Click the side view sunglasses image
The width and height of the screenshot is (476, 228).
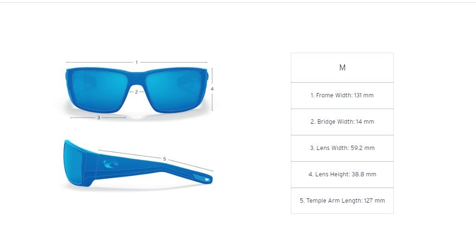click(138, 163)
